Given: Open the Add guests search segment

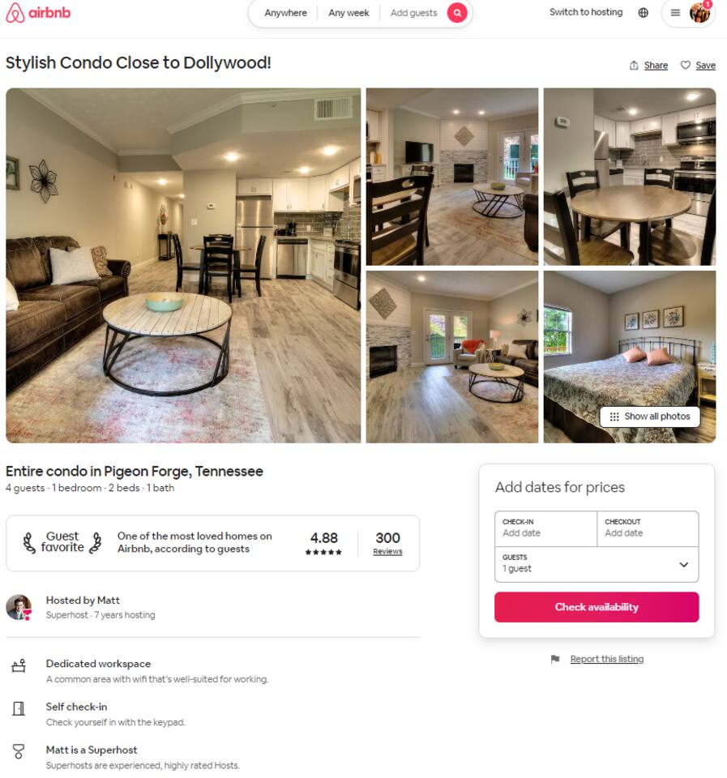Looking at the screenshot, I should click(x=413, y=13).
